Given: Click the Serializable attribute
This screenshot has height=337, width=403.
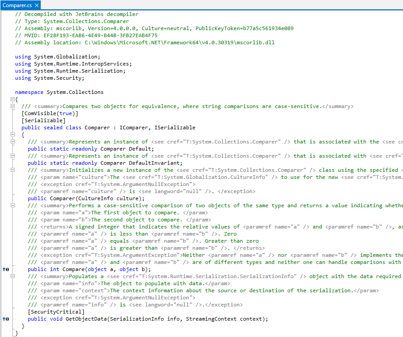Looking at the screenshot, I should (43, 120).
